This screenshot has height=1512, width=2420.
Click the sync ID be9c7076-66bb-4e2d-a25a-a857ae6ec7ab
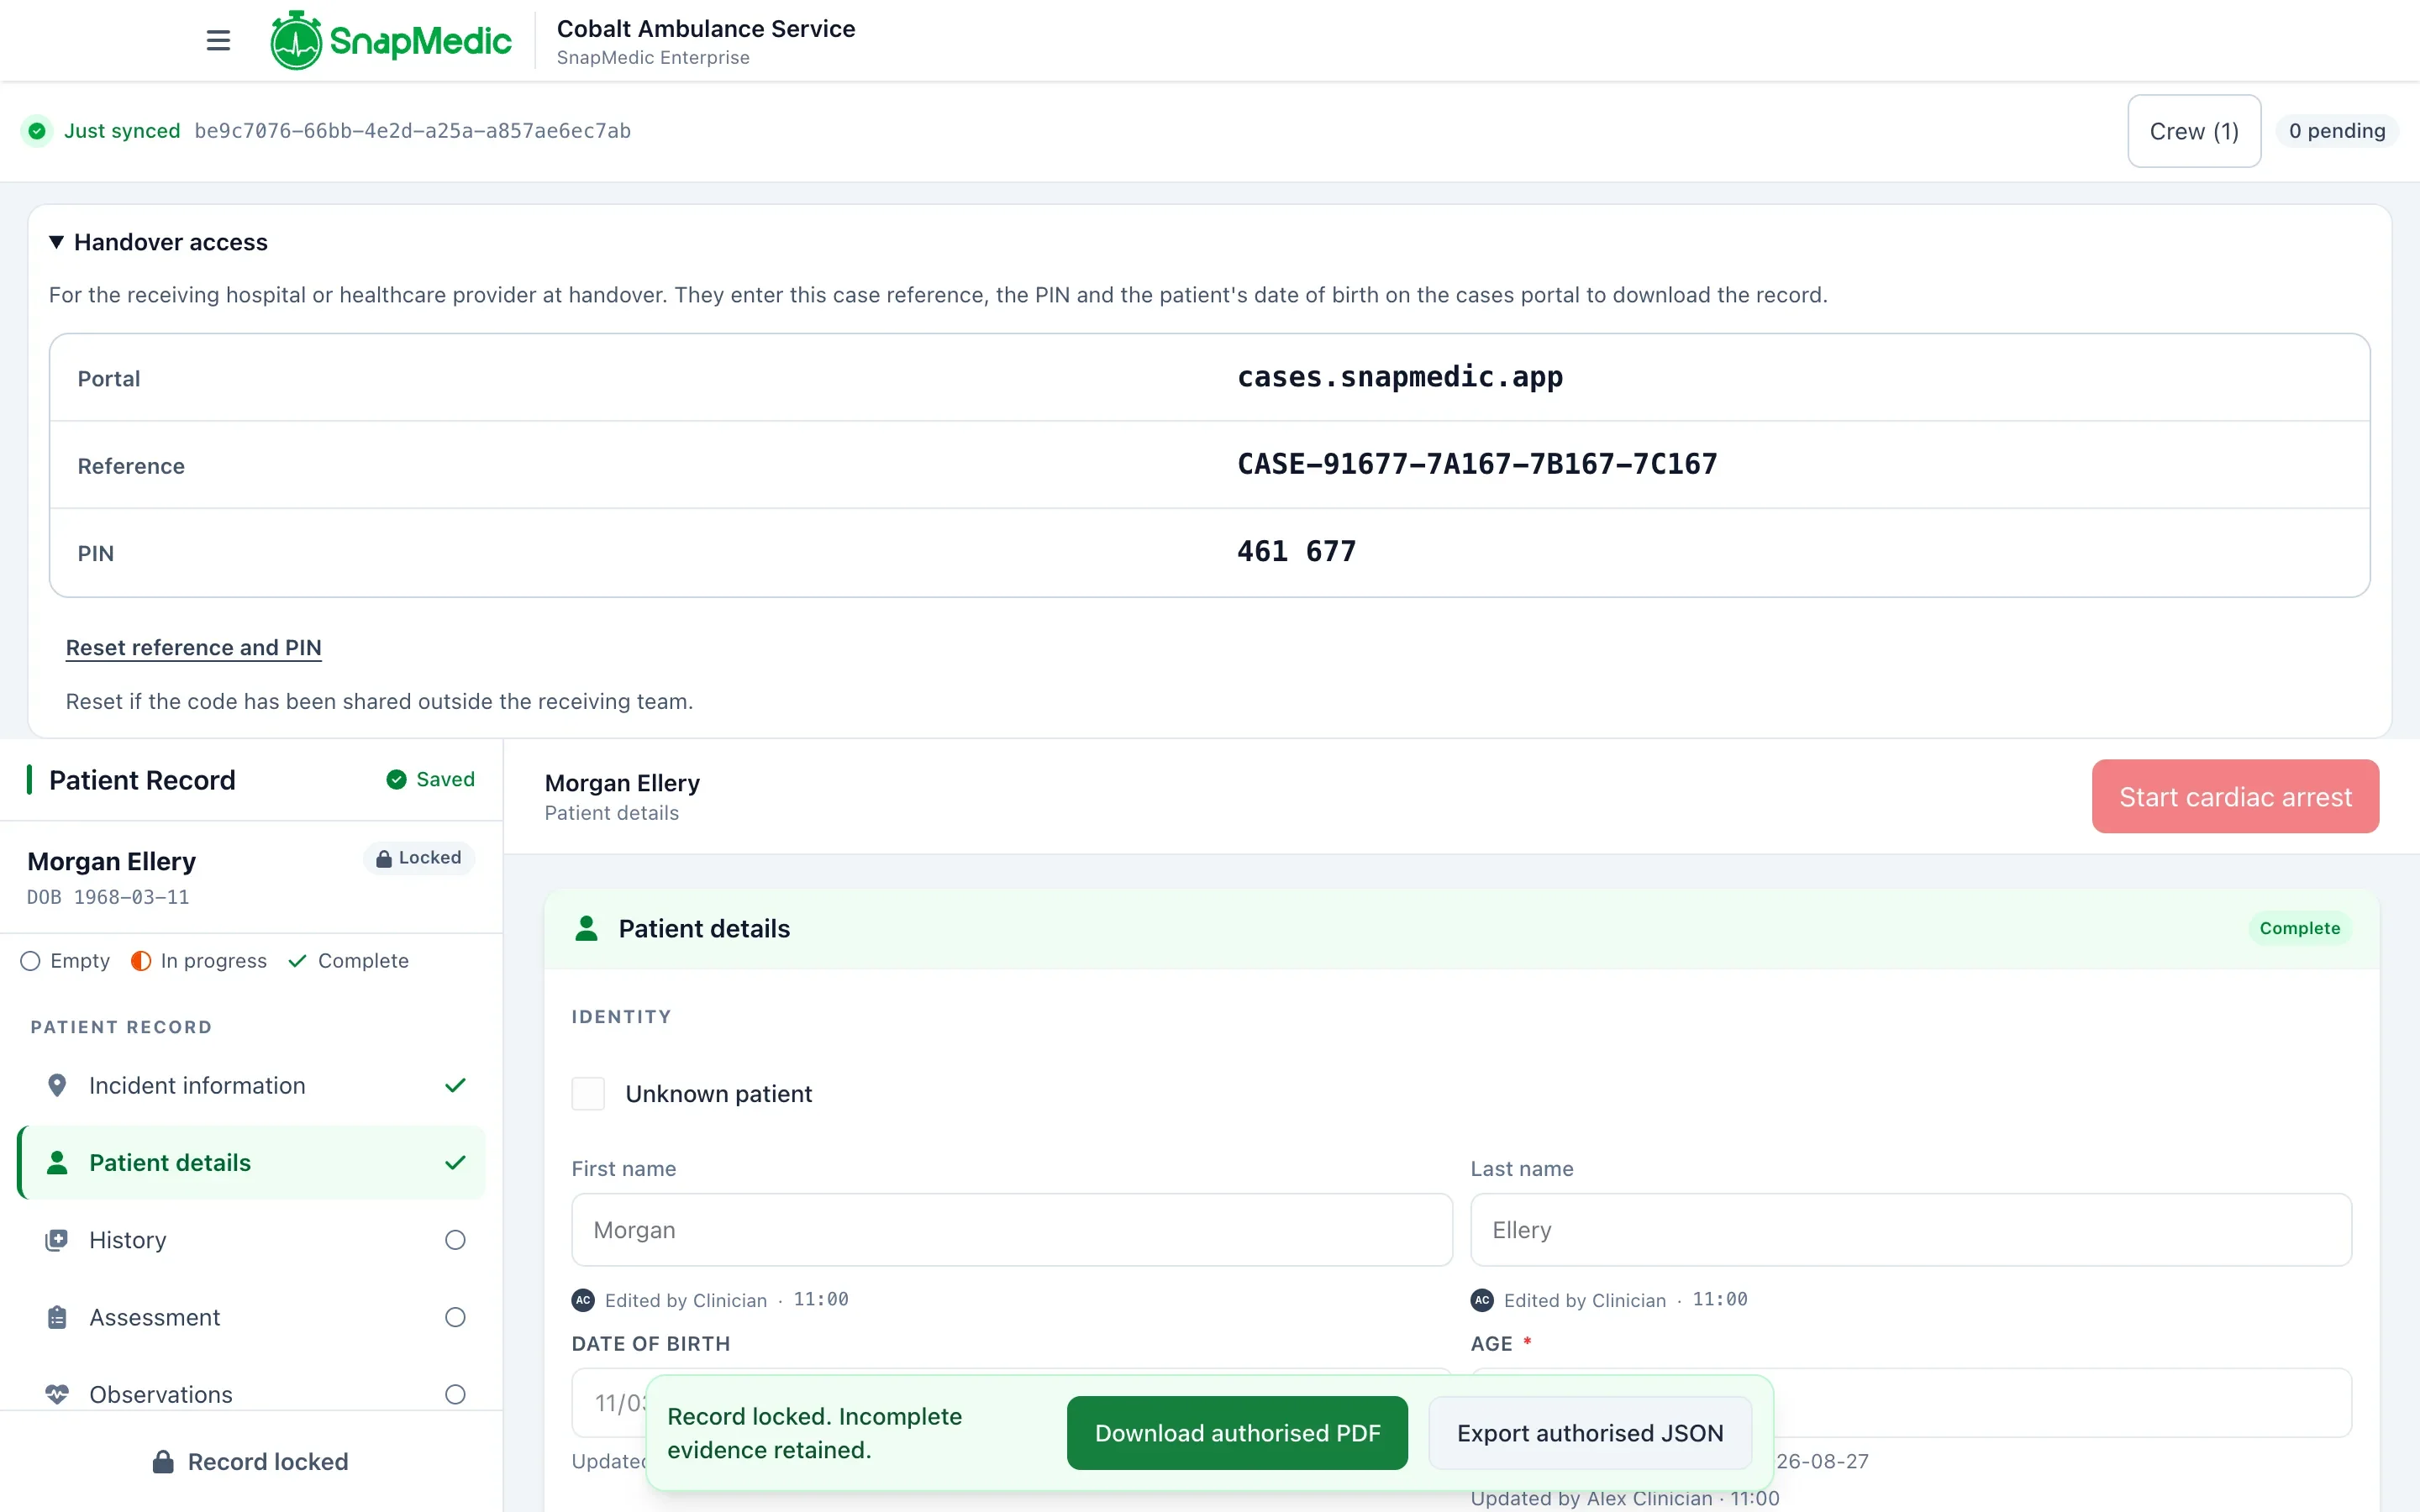412,131
